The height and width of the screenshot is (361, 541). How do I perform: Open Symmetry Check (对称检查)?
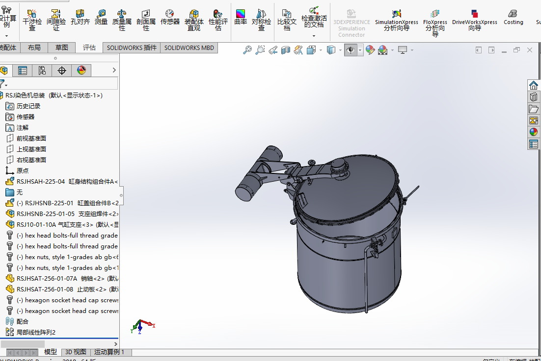[x=261, y=20]
